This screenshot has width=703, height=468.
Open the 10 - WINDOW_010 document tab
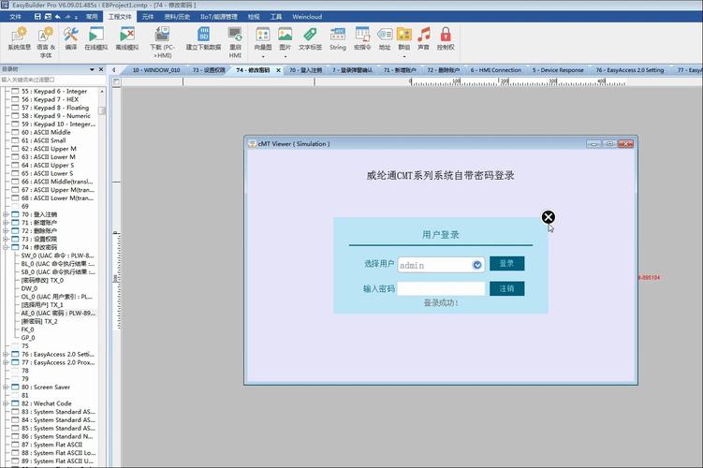[x=155, y=70]
